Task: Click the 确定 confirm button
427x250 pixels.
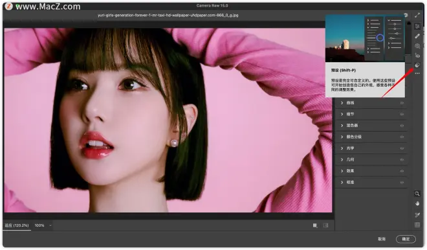Action: click(x=406, y=239)
